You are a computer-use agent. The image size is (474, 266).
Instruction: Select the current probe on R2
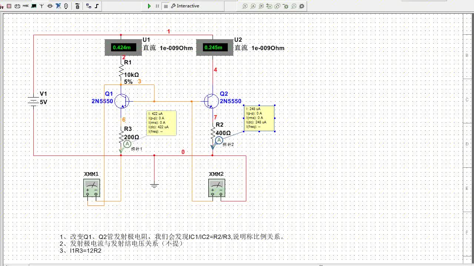[219, 140]
